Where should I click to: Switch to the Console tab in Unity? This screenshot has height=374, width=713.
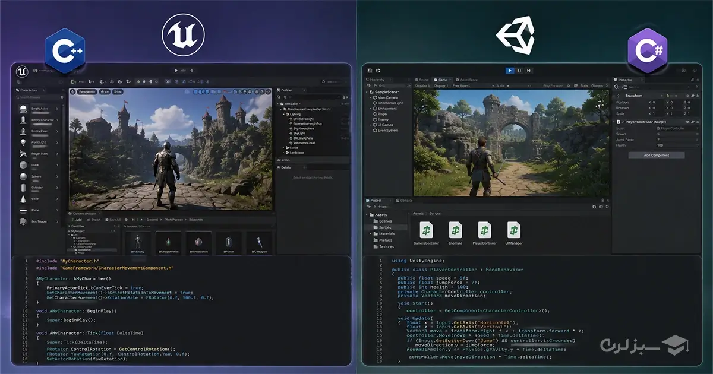pyautogui.click(x=406, y=201)
